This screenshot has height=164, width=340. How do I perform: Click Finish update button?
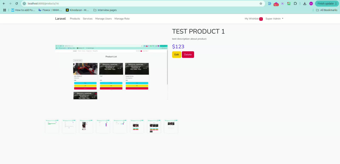[x=326, y=3]
